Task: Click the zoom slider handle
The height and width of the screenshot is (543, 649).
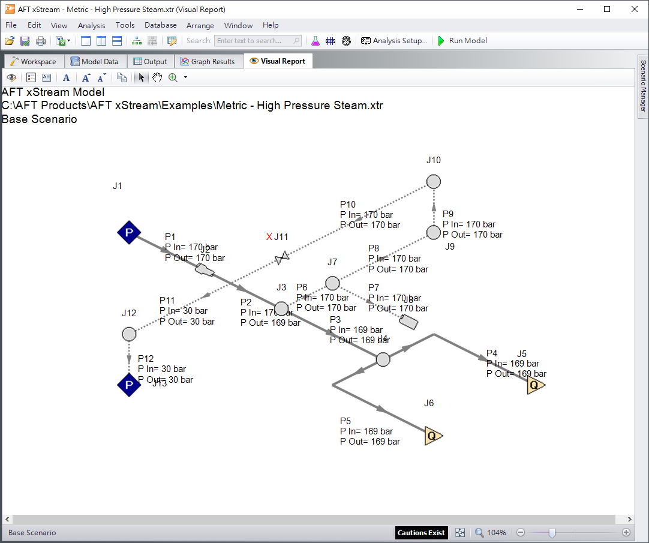Action: 552,533
